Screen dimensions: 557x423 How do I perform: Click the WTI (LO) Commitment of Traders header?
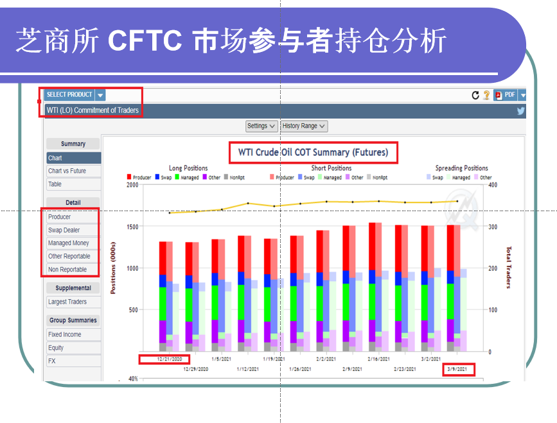coord(93,110)
